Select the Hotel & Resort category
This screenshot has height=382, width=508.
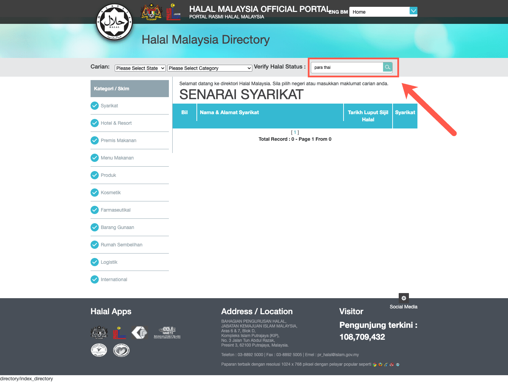(116, 123)
